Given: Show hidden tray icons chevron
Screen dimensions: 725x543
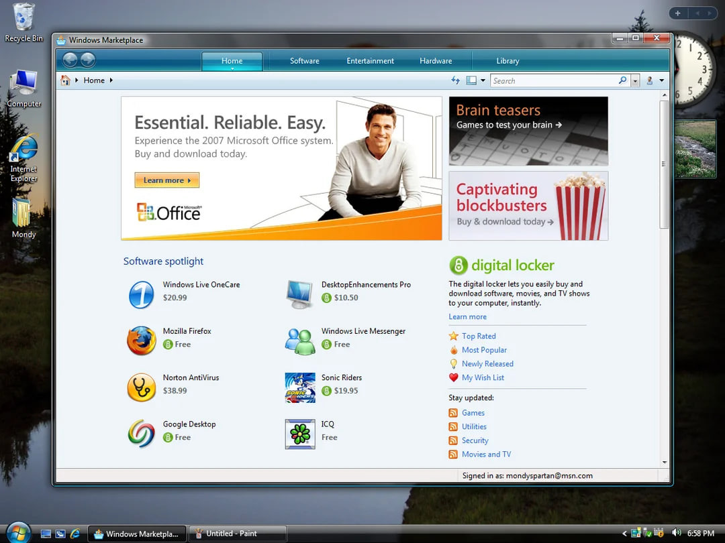Looking at the screenshot, I should click(x=624, y=534).
